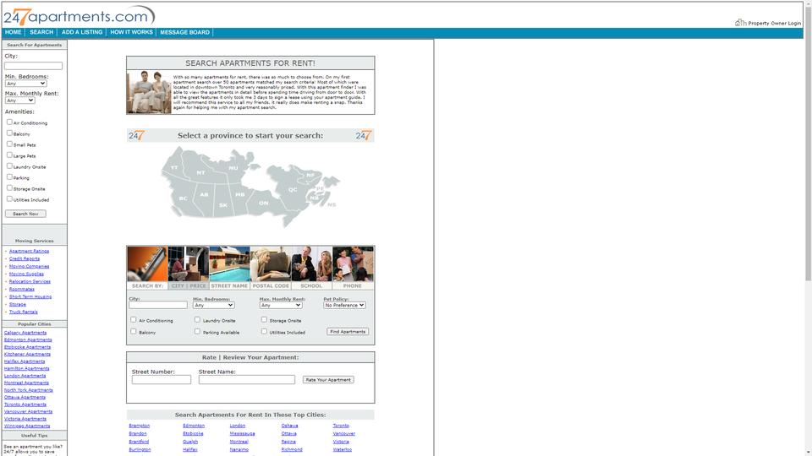This screenshot has width=812, height=456.
Task: Tick sidebar Laundry Onsite checkbox
Action: click(x=9, y=166)
